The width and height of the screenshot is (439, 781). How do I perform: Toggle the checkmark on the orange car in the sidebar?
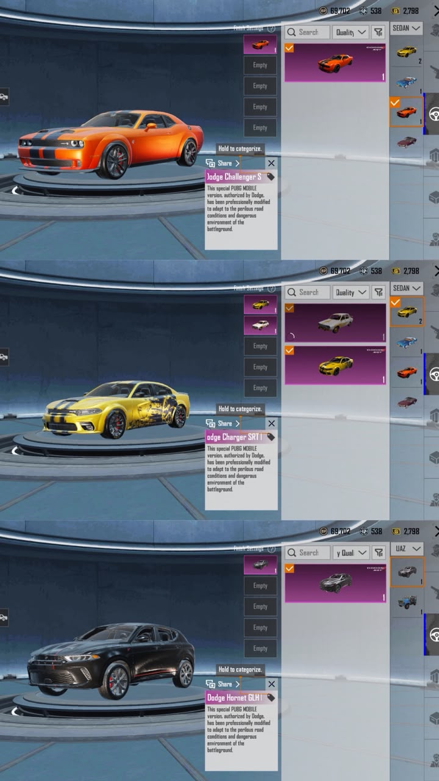tap(394, 102)
